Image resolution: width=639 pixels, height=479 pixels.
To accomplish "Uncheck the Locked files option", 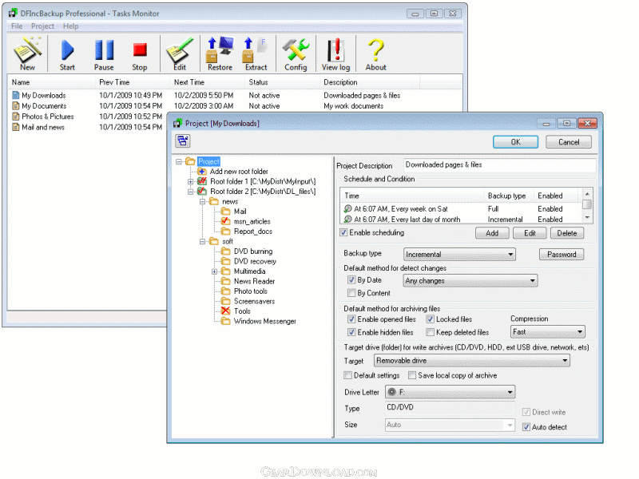I will (430, 319).
